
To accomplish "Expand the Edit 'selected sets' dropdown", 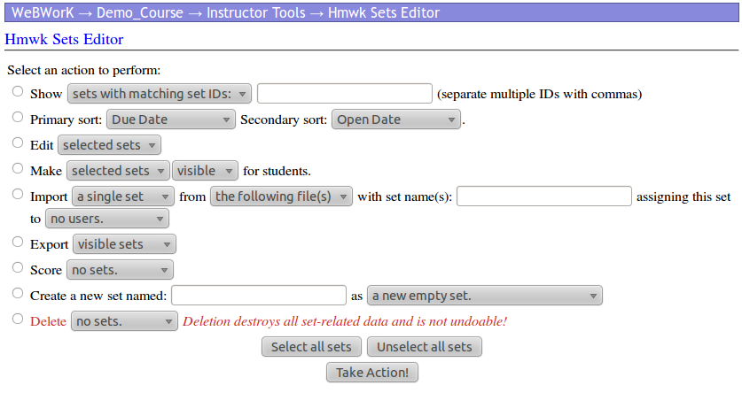I will click(x=109, y=145).
